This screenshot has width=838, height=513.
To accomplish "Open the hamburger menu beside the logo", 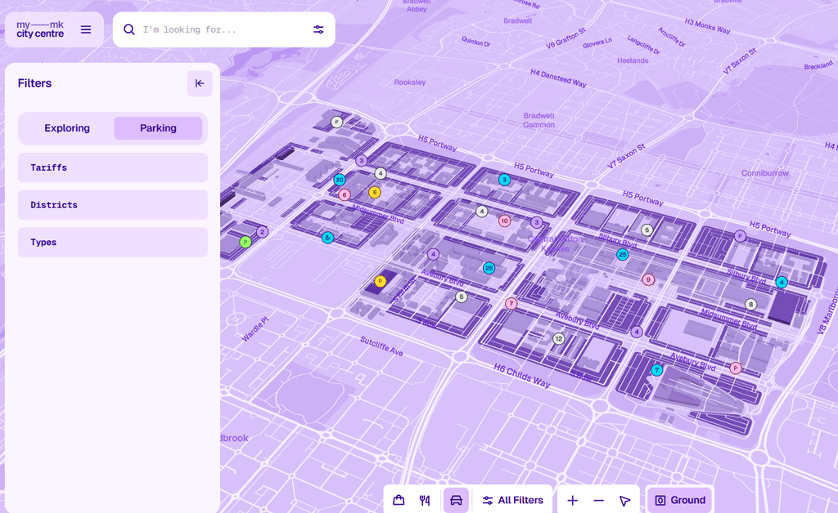I will (86, 29).
